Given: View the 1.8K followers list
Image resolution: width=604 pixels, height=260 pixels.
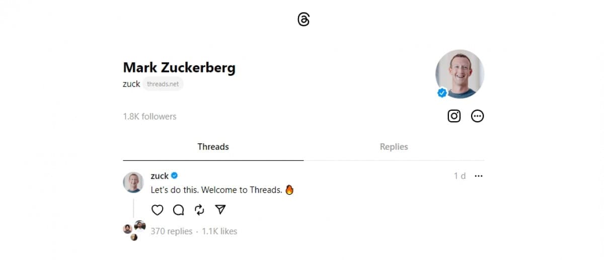Looking at the screenshot, I should point(149,117).
